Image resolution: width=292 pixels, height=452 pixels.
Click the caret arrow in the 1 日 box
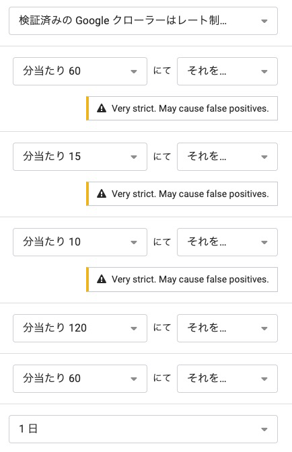(x=264, y=429)
